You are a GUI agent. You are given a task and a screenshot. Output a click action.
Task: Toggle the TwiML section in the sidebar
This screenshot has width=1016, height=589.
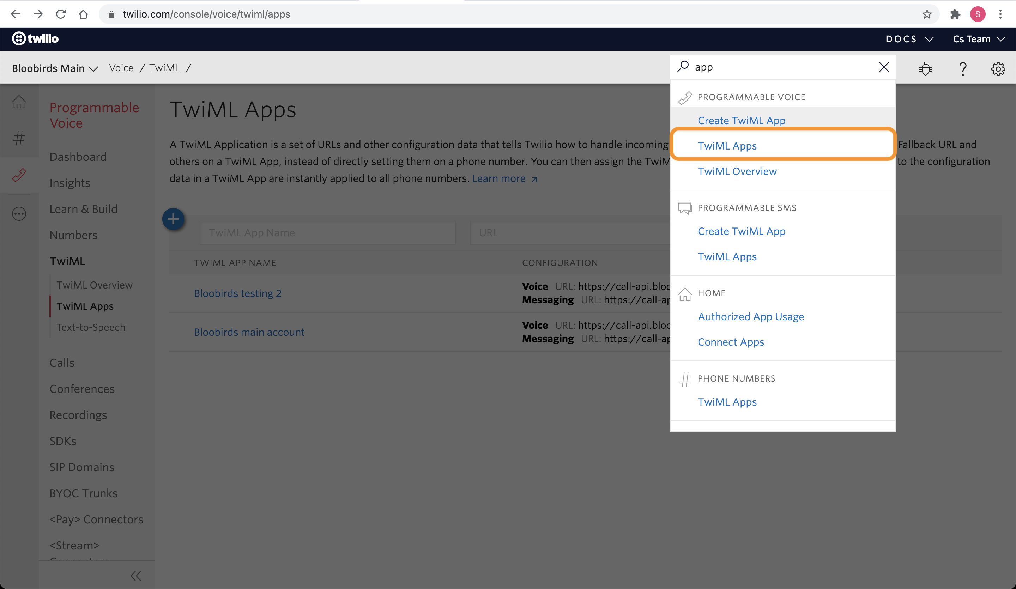(x=67, y=262)
